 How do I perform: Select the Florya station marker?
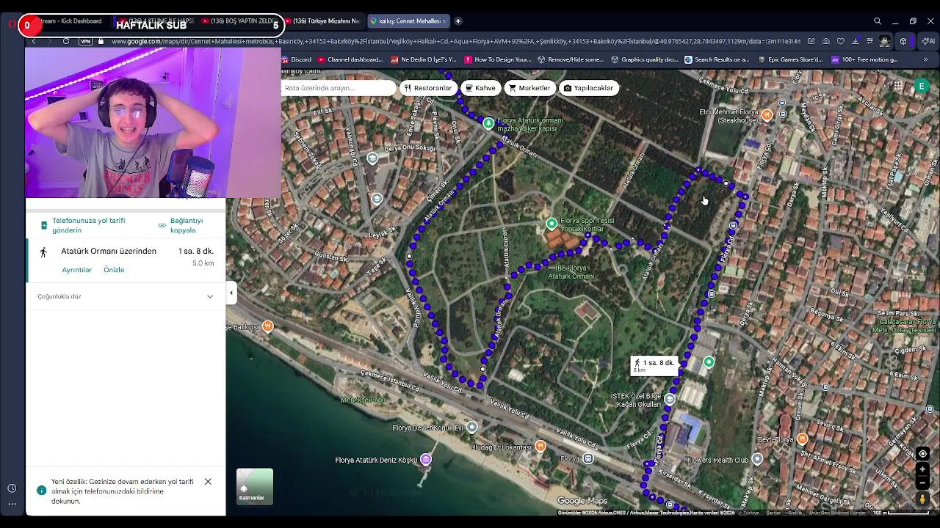(x=588, y=458)
